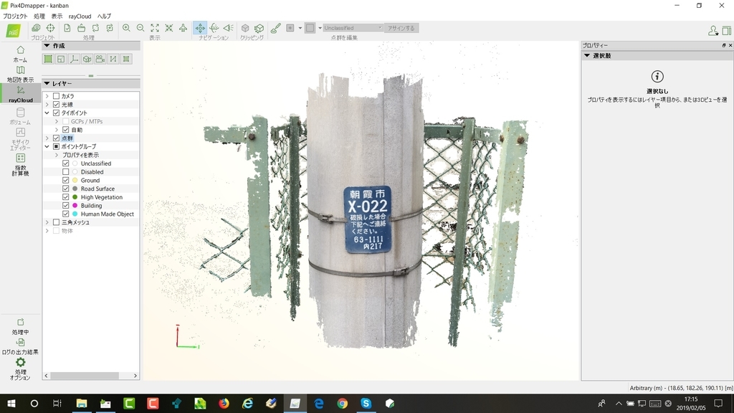Switch to 地図を表示 map view
The image size is (734, 413).
(20, 74)
